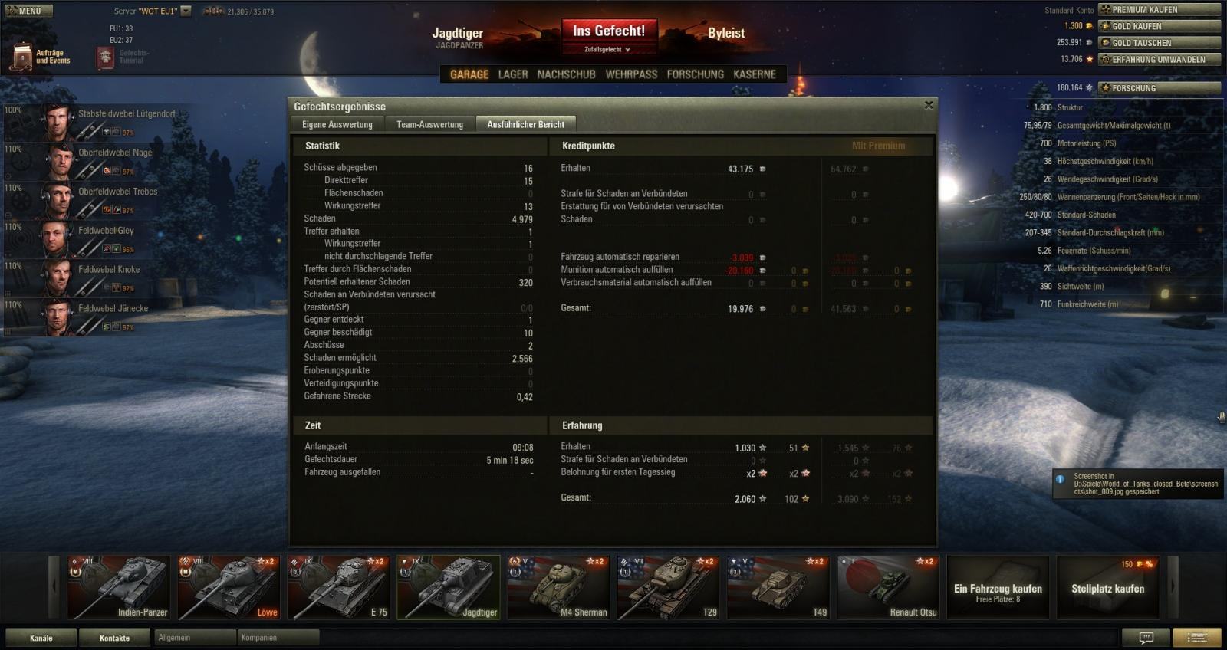Click the chat message icon button at bottom right

(1146, 637)
